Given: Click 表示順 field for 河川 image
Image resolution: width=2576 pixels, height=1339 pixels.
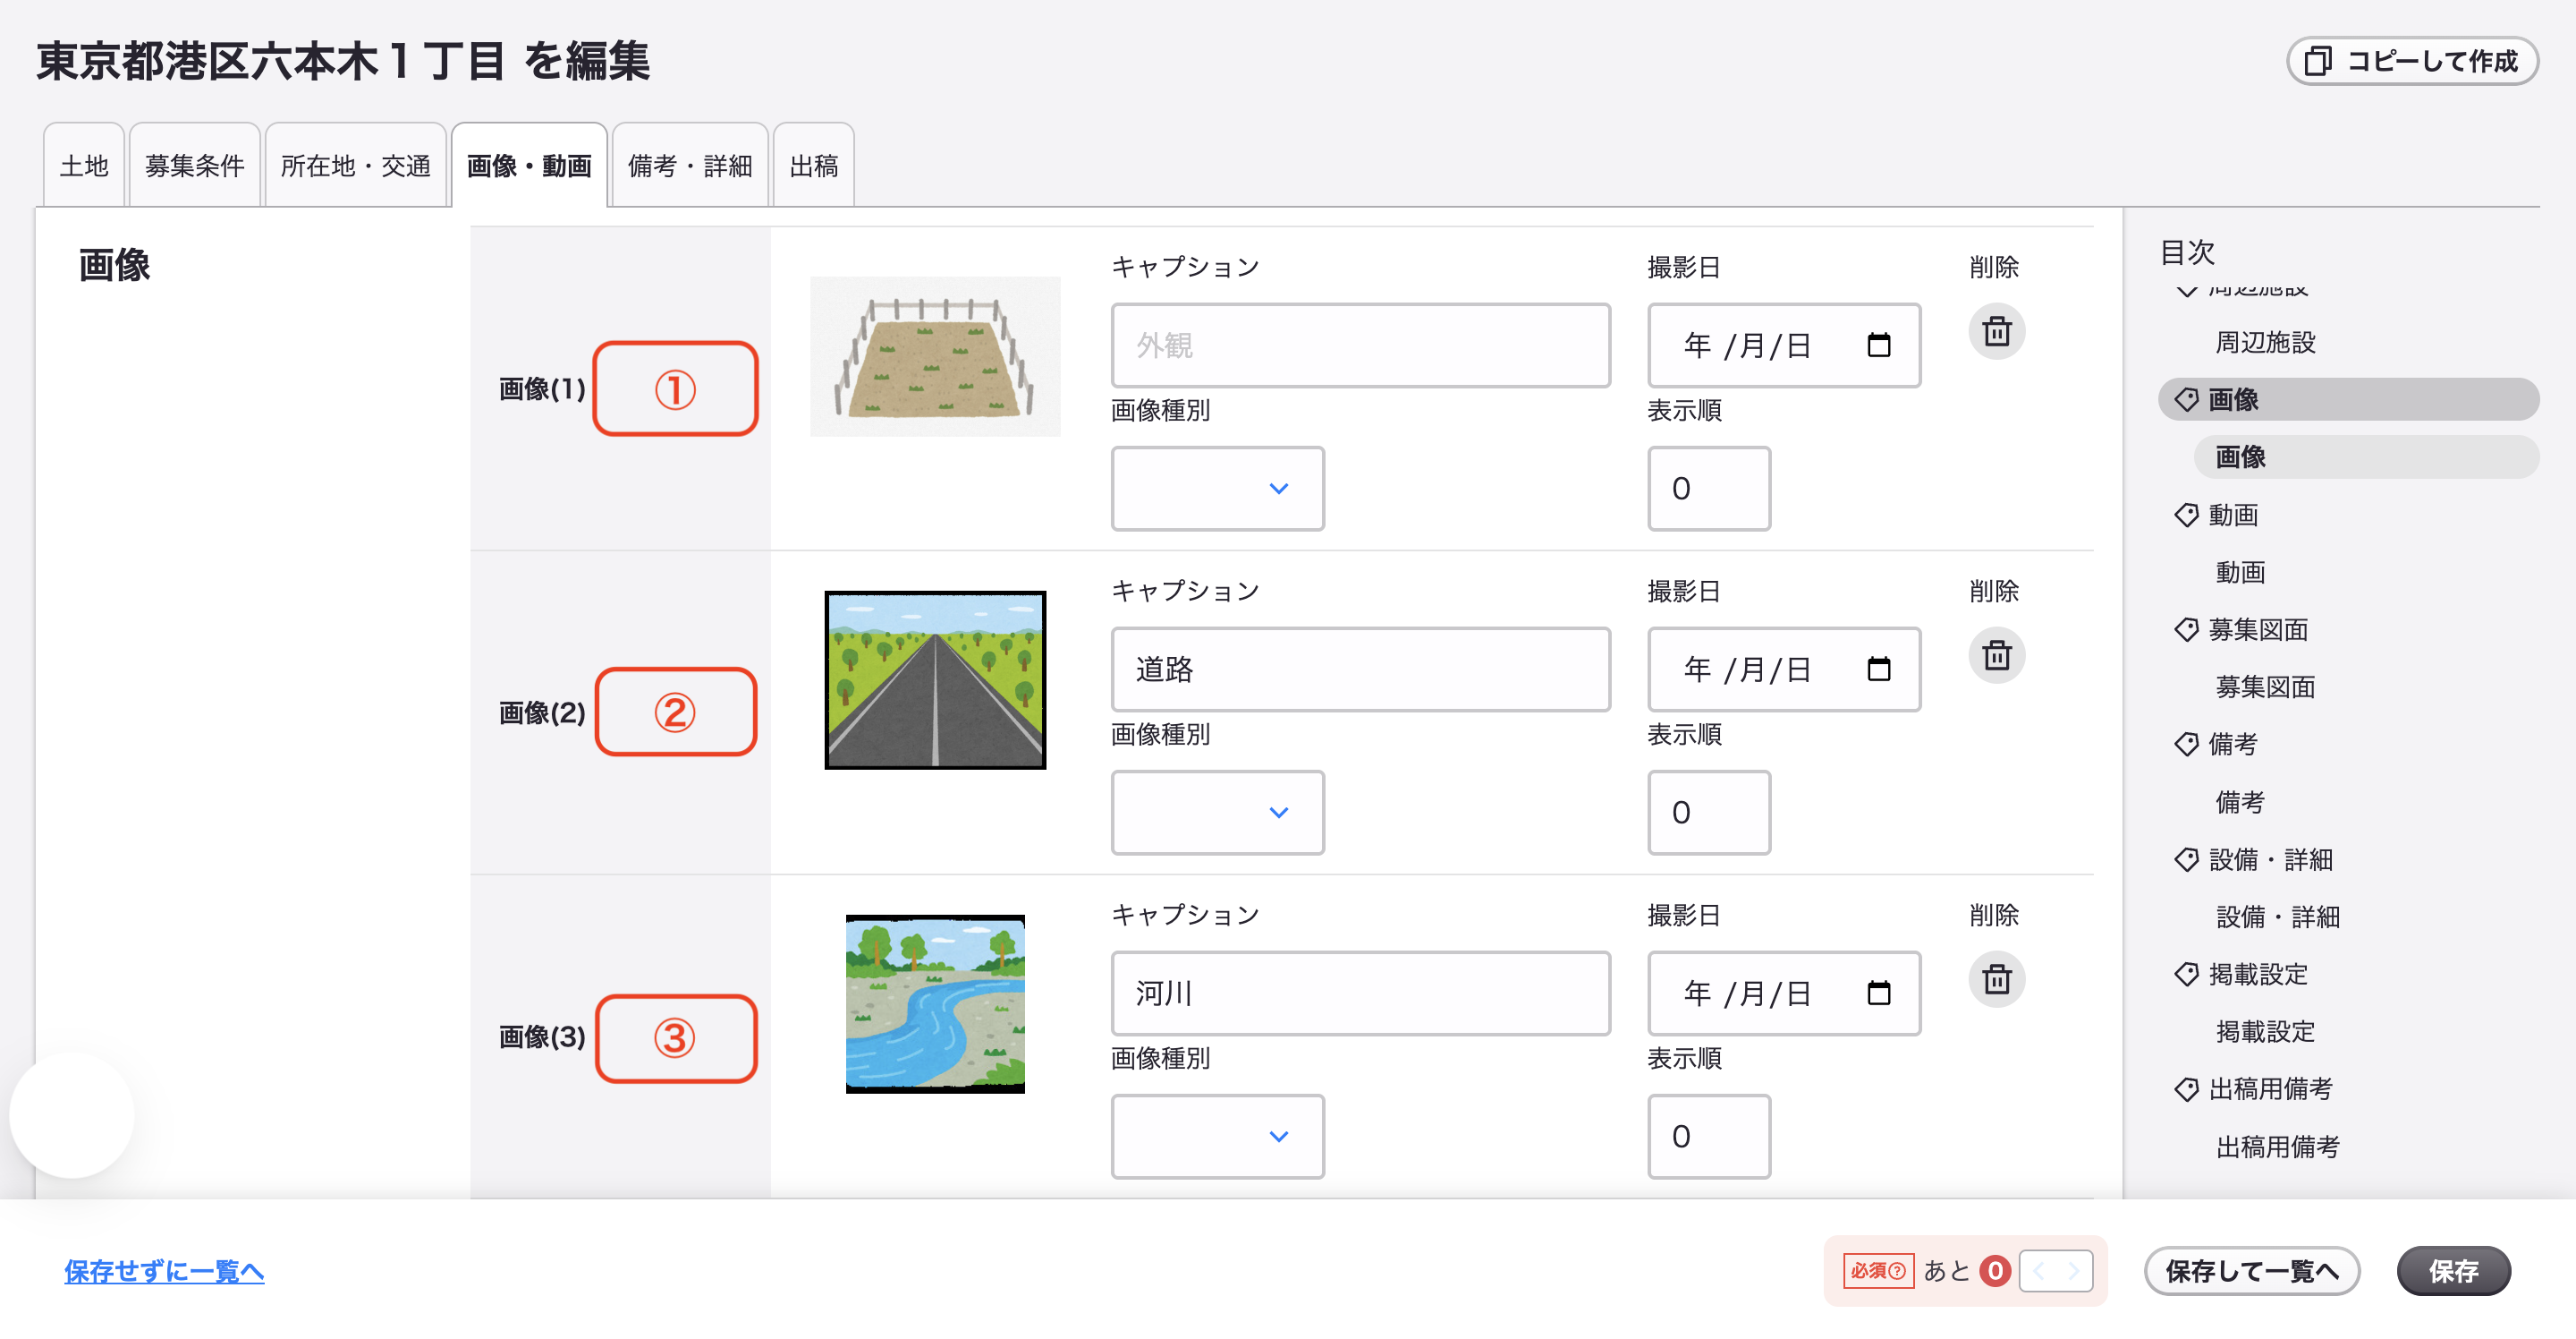Looking at the screenshot, I should click(1709, 1136).
